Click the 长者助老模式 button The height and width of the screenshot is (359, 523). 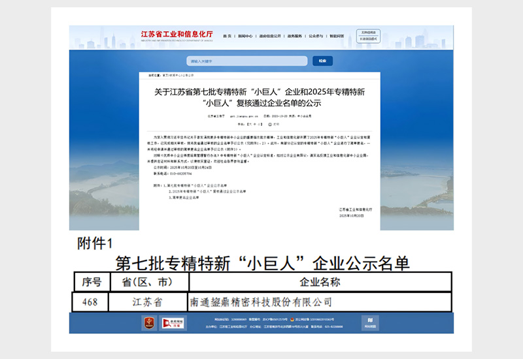pyautogui.click(x=368, y=39)
